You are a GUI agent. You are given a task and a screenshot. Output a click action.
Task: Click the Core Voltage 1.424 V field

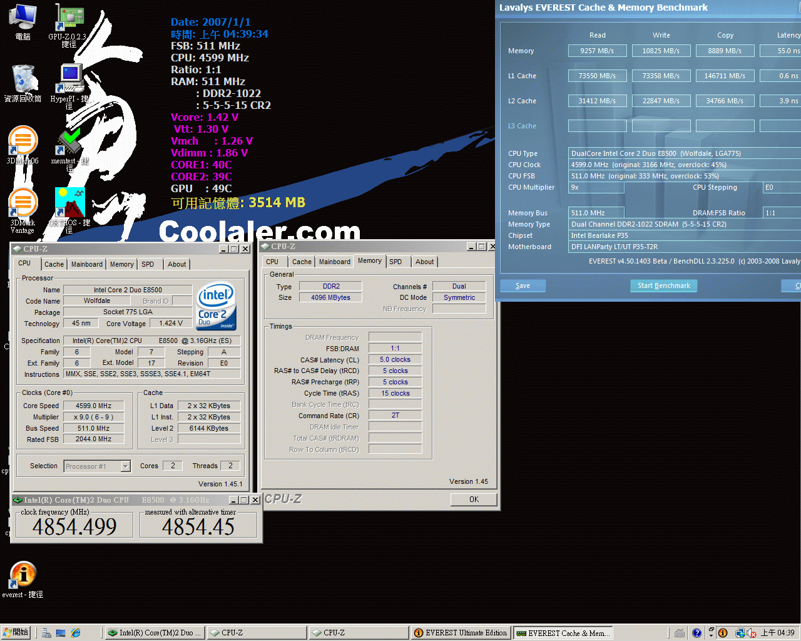(171, 323)
